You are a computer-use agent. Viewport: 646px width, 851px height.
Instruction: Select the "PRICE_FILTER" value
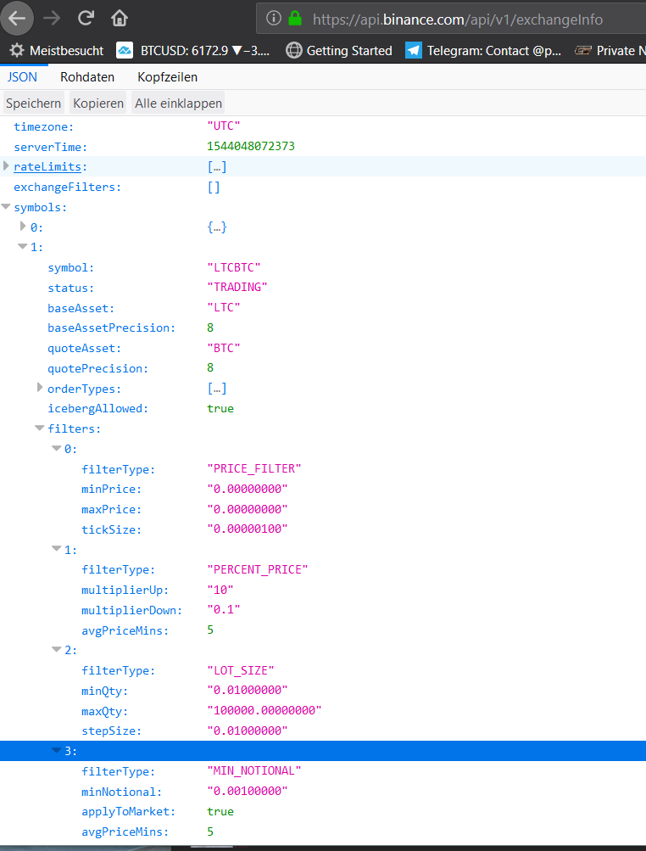click(253, 469)
